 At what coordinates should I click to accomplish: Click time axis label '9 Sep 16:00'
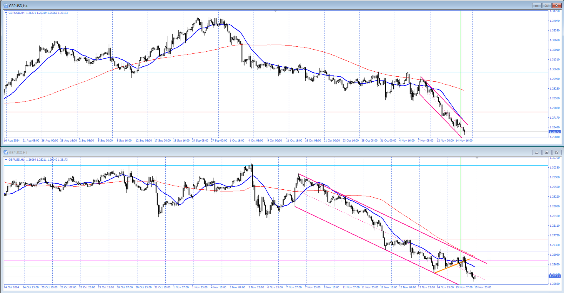tap(124, 141)
